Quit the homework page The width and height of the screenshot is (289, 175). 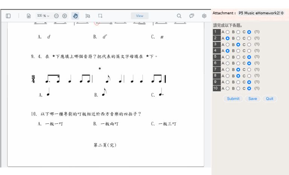pyautogui.click(x=269, y=99)
